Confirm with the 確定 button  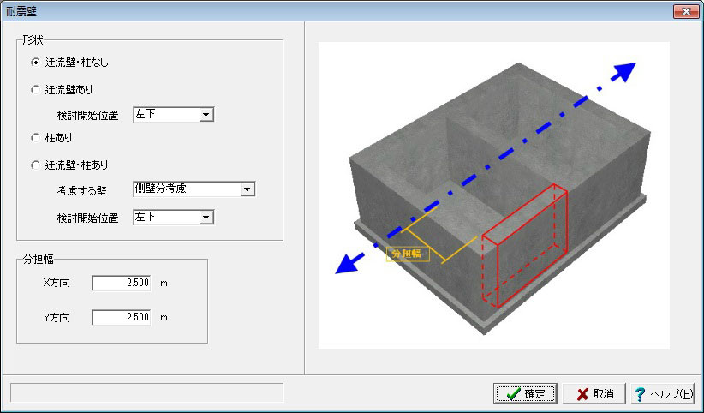pos(525,393)
